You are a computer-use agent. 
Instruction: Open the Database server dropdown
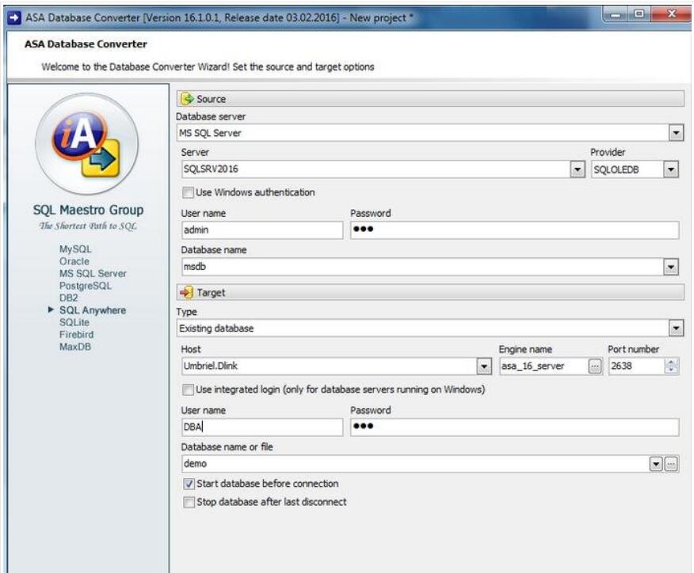pos(675,133)
